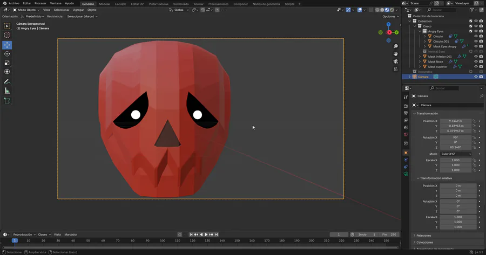The height and width of the screenshot is (255, 486).
Task: Switch to the Animar workspace tab
Action: pyautogui.click(x=199, y=4)
